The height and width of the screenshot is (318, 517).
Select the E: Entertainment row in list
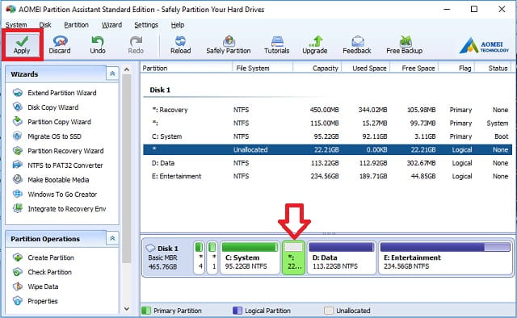point(328,176)
